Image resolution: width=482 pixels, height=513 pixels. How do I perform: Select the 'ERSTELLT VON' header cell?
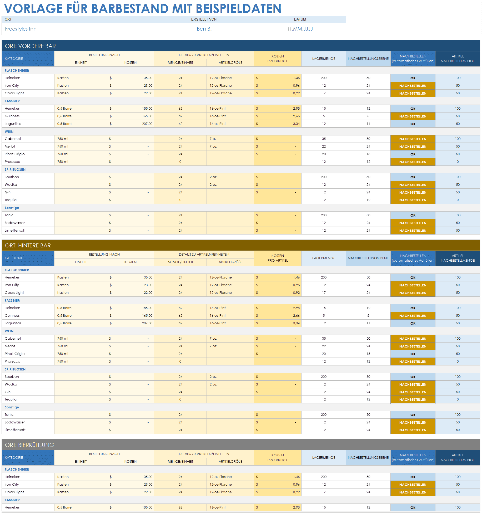[204, 19]
